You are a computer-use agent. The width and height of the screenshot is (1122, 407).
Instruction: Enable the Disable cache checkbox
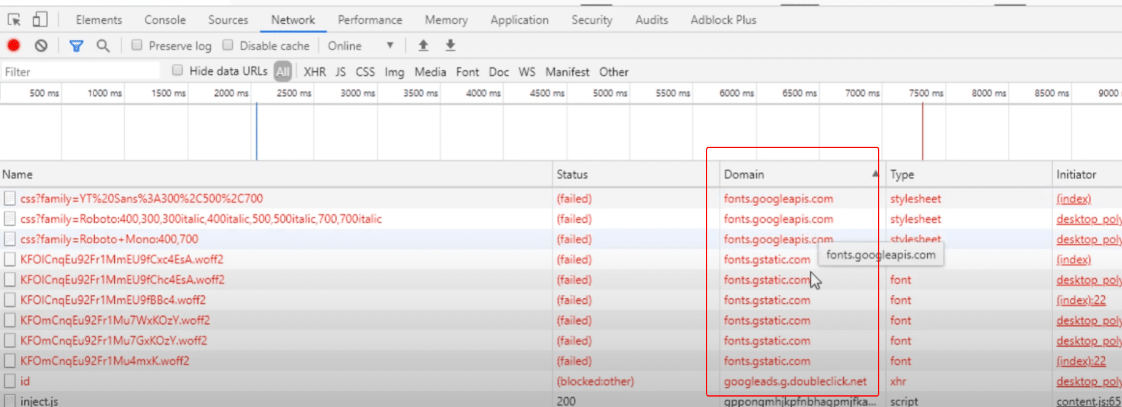tap(228, 45)
